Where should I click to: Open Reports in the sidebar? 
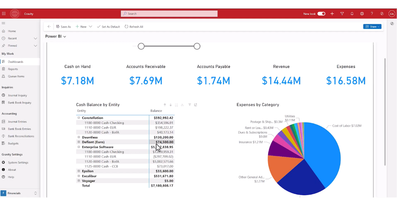(x=13, y=69)
